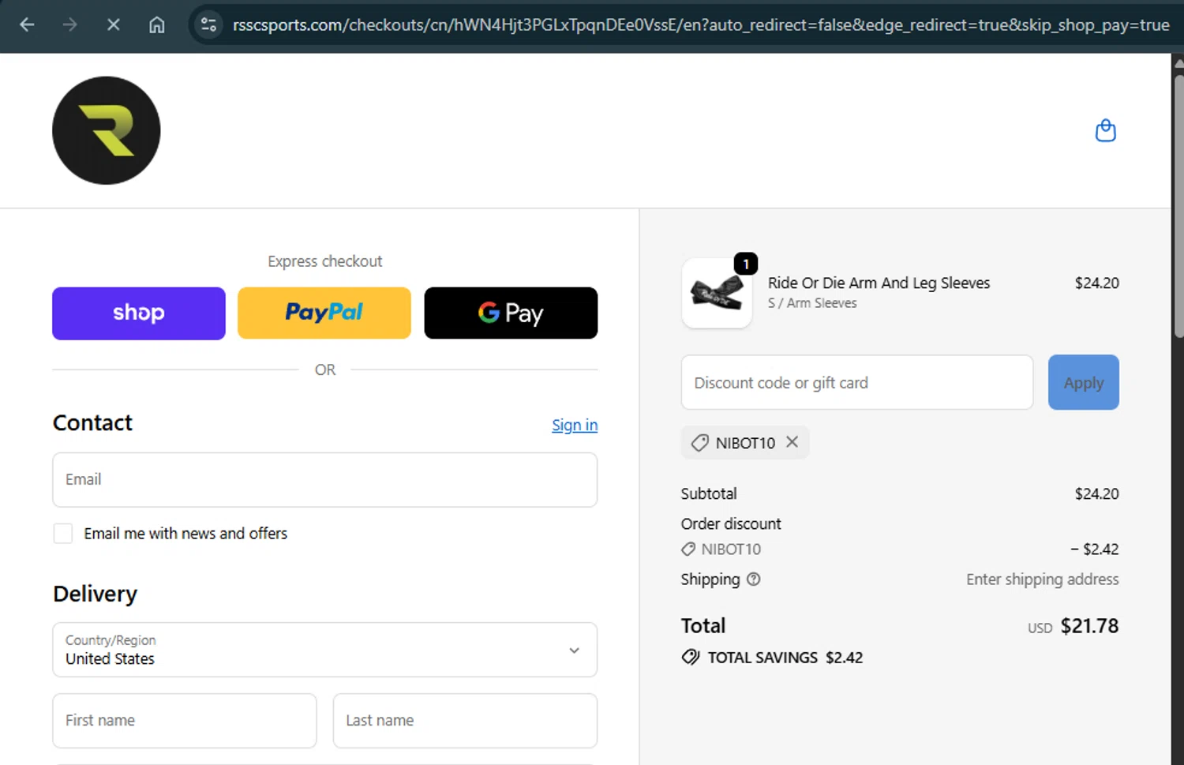1184x765 pixels.
Task: Open the Country/Region dropdown
Action: (324, 650)
